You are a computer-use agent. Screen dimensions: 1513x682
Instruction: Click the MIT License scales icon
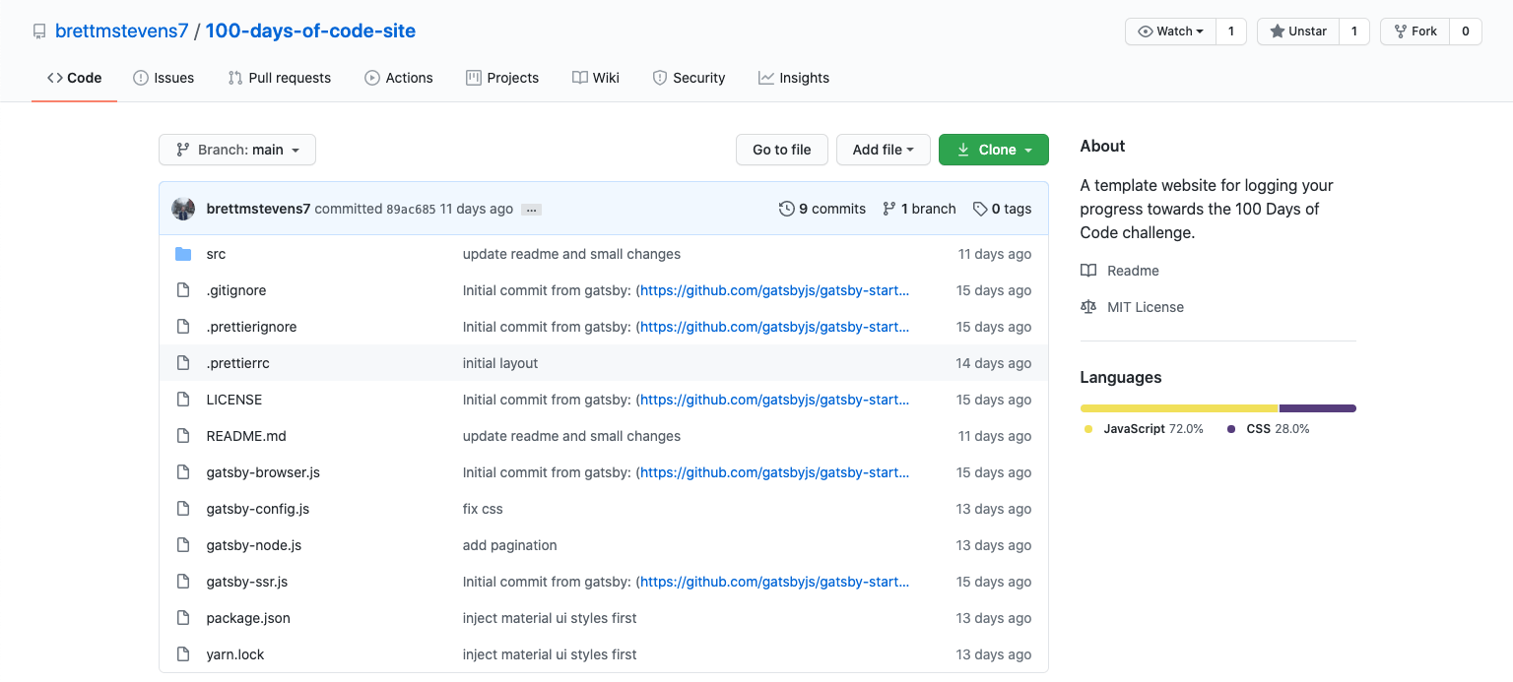1087,307
